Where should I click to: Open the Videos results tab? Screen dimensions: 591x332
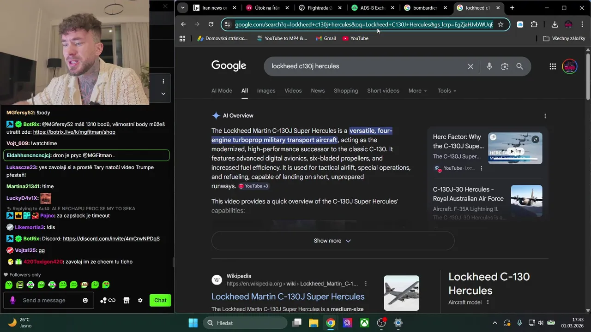[293, 91]
